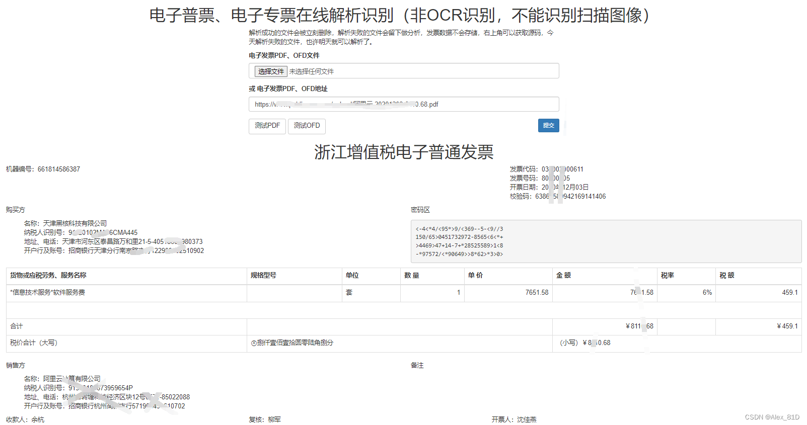
Task: Select the issuer text 开票人: 沈佳燕
Action: (514, 419)
